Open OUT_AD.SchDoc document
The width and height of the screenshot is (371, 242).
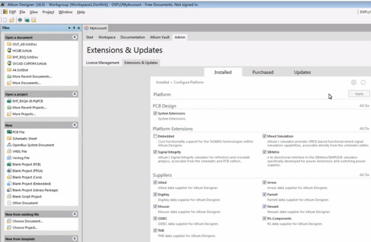[x=25, y=44]
